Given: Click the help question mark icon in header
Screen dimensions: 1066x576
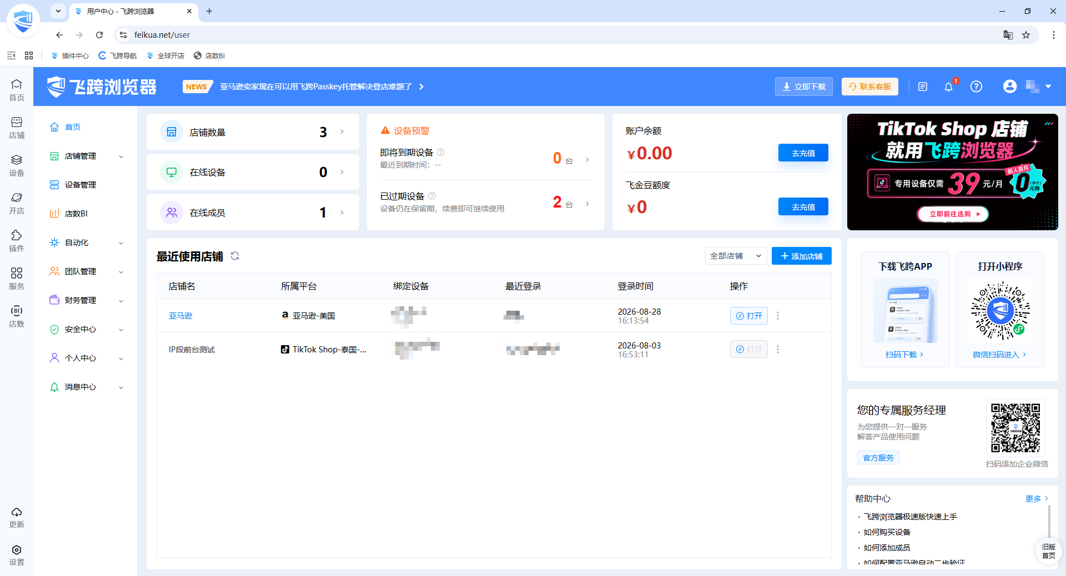Looking at the screenshot, I should coord(976,87).
